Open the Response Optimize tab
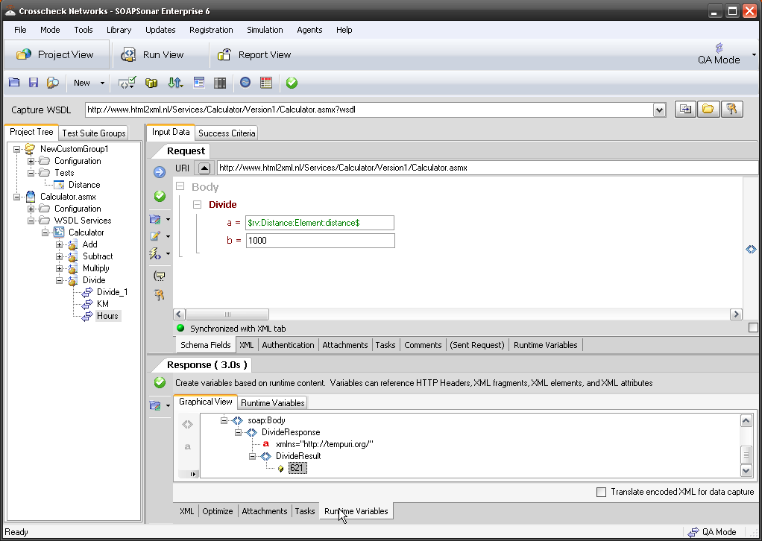The width and height of the screenshot is (762, 541). pos(217,511)
